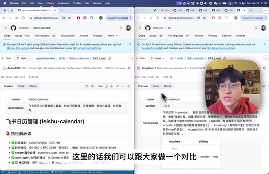Viewport: 269px width, 174px height.
Task: Focus the address bar in right Chrome window
Action: (x=182, y=18)
